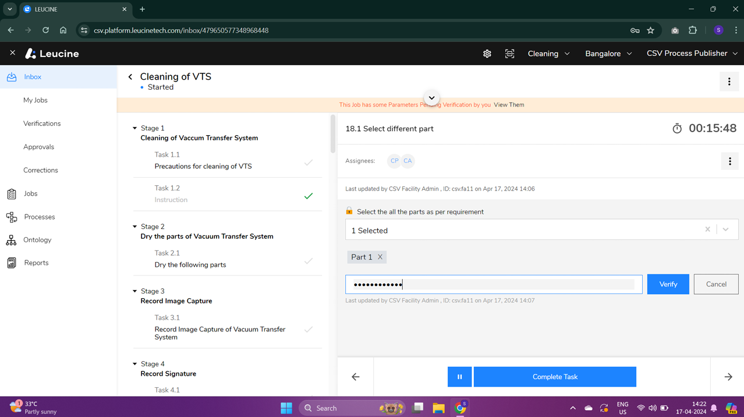Open the Cleaning dropdown in header

[548, 54]
